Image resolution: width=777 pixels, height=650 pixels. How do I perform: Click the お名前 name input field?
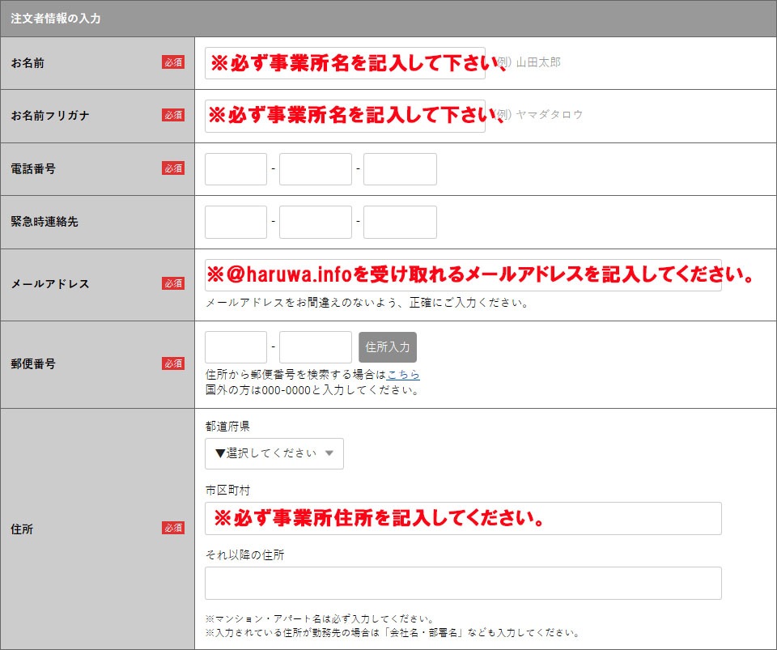[x=345, y=63]
